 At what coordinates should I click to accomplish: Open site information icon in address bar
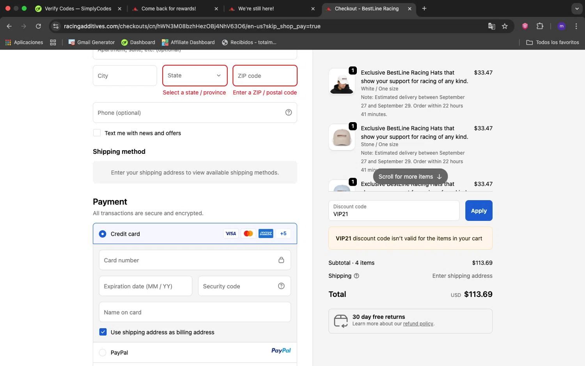pos(56,26)
